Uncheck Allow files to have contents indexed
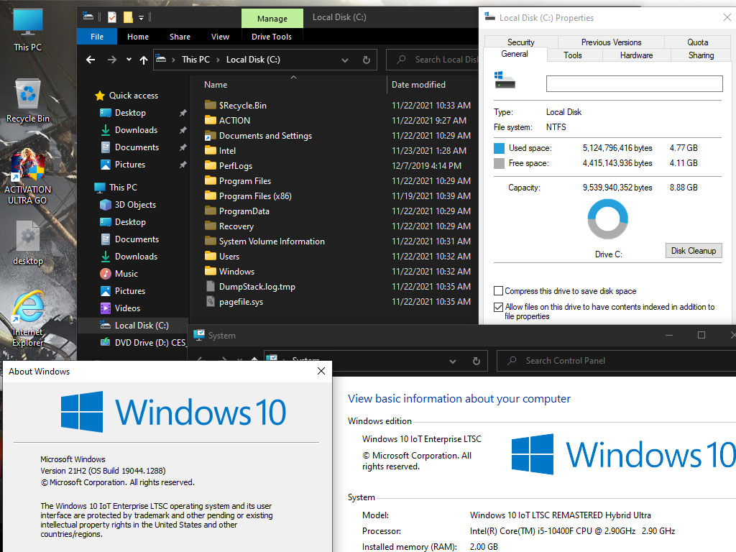Image resolution: width=736 pixels, height=552 pixels. (499, 307)
